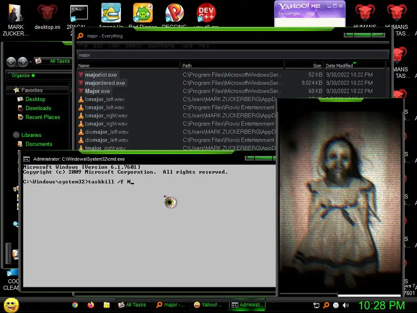Open the Explorer folder icon on the taskbar
The image size is (417, 313).
point(107,305)
